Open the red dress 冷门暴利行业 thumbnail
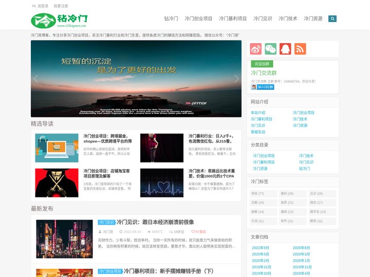The width and height of the screenshot is (370, 277). click(162, 148)
